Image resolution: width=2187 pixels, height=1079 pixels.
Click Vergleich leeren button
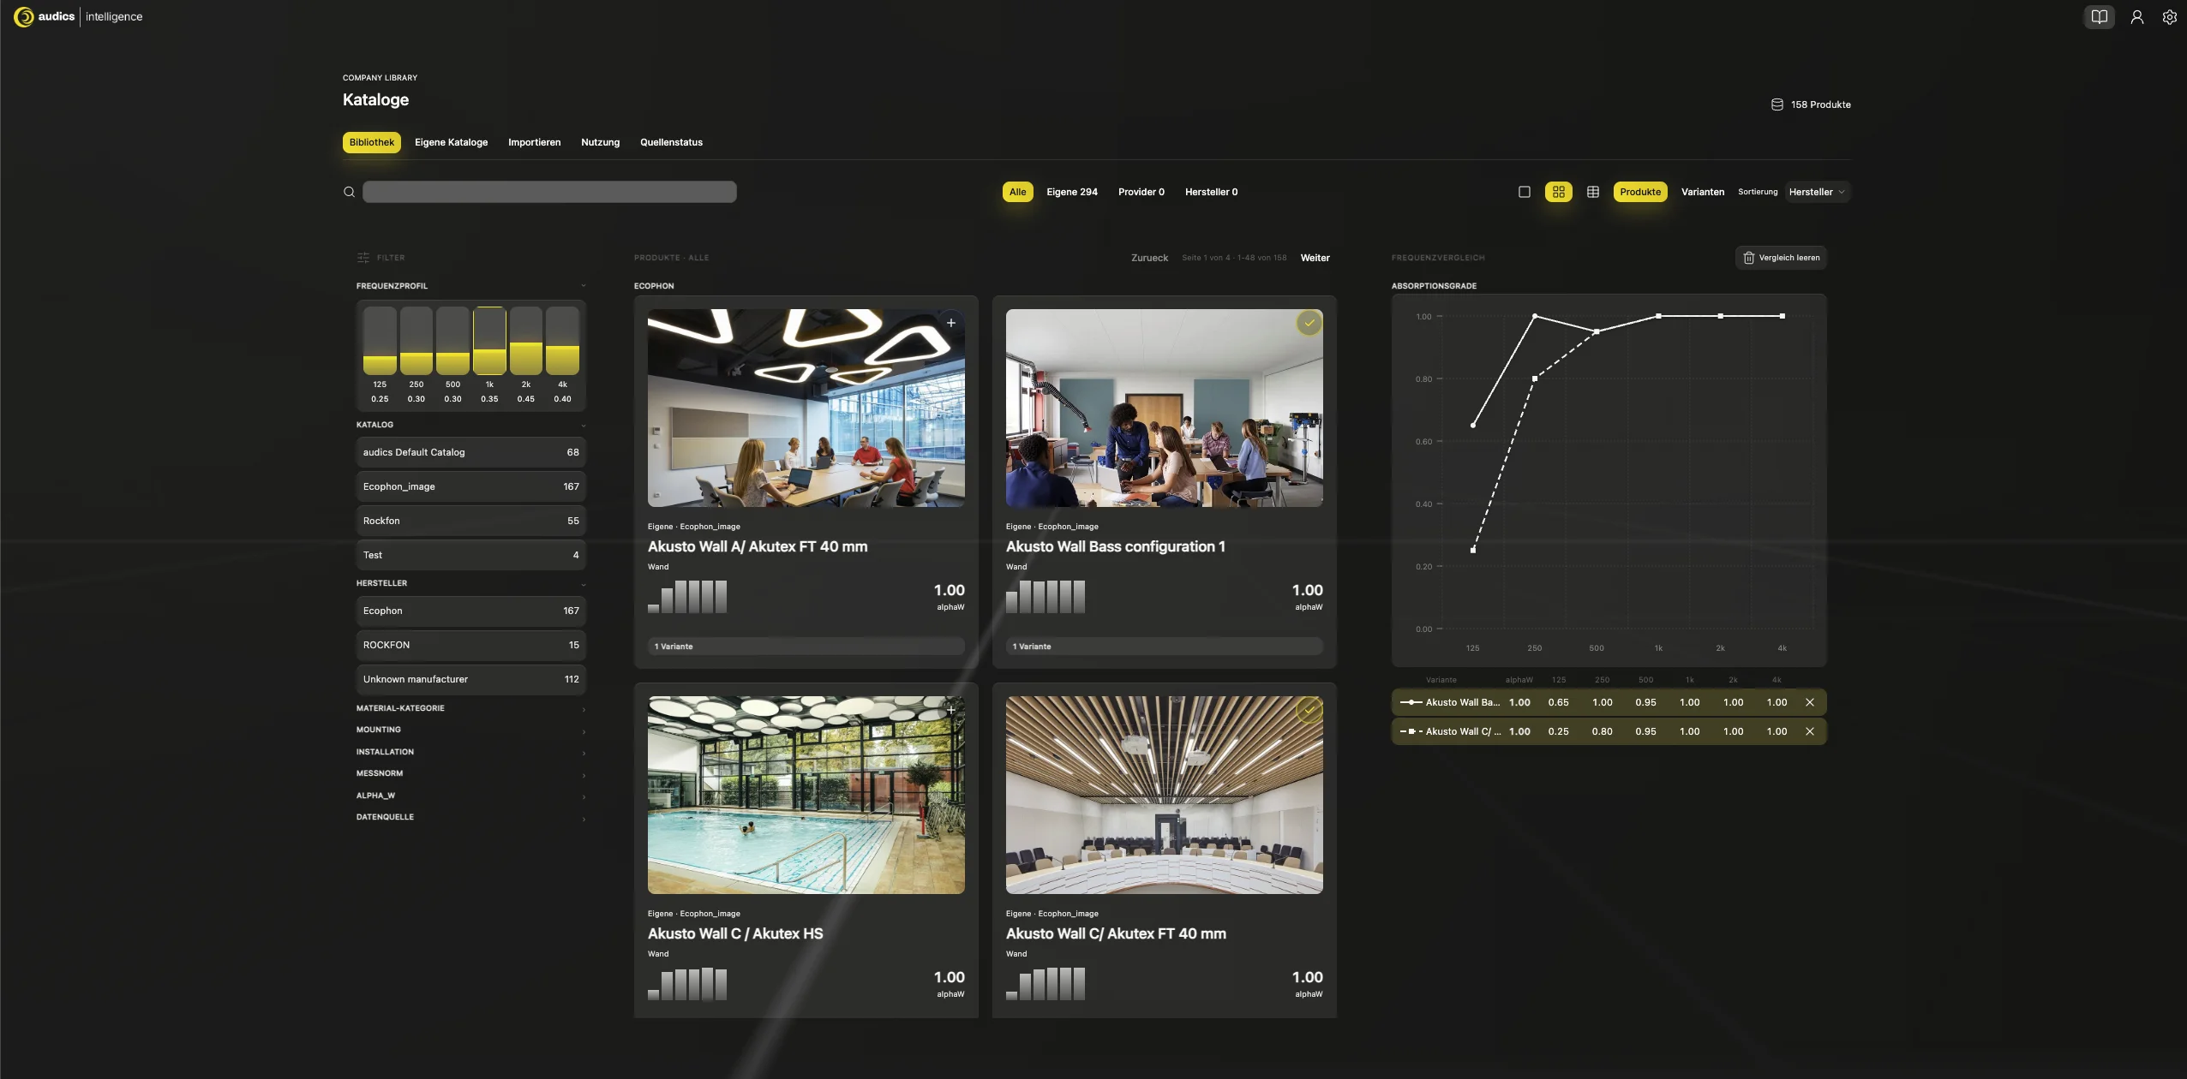1781,258
